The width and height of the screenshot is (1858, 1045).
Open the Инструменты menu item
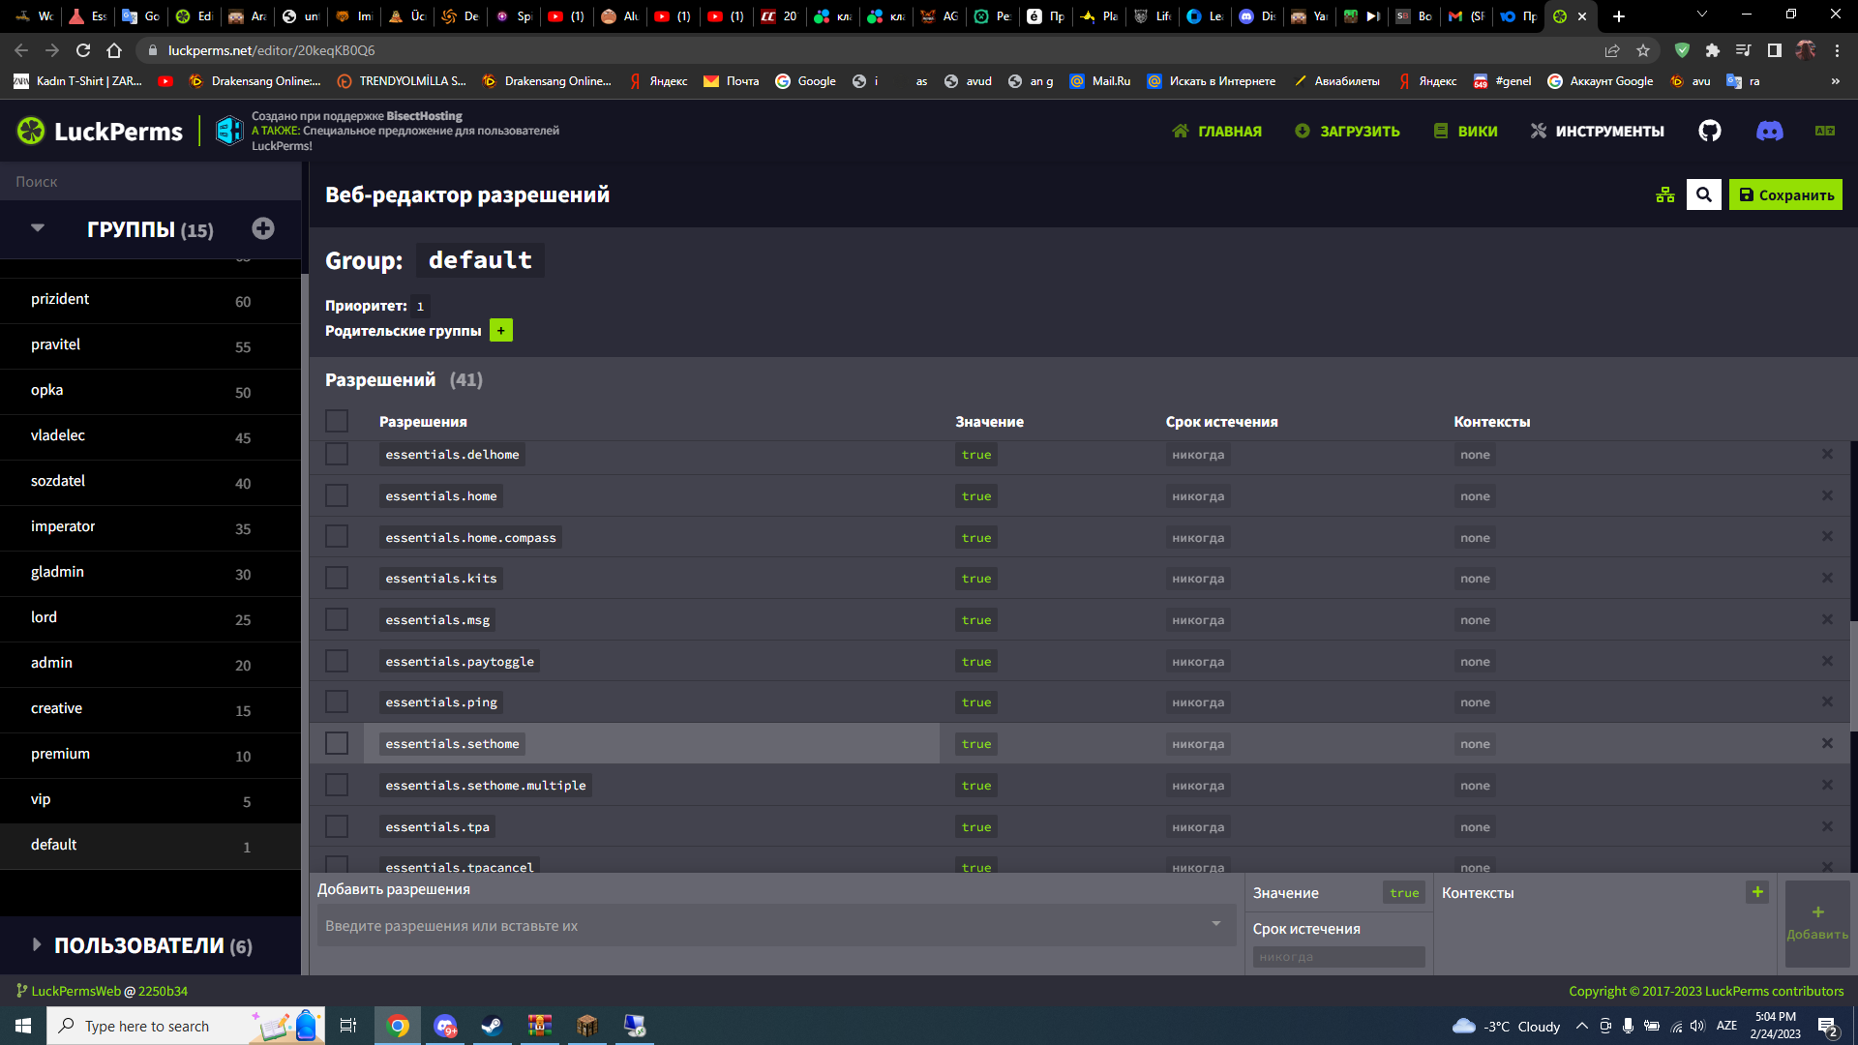[x=1597, y=131]
